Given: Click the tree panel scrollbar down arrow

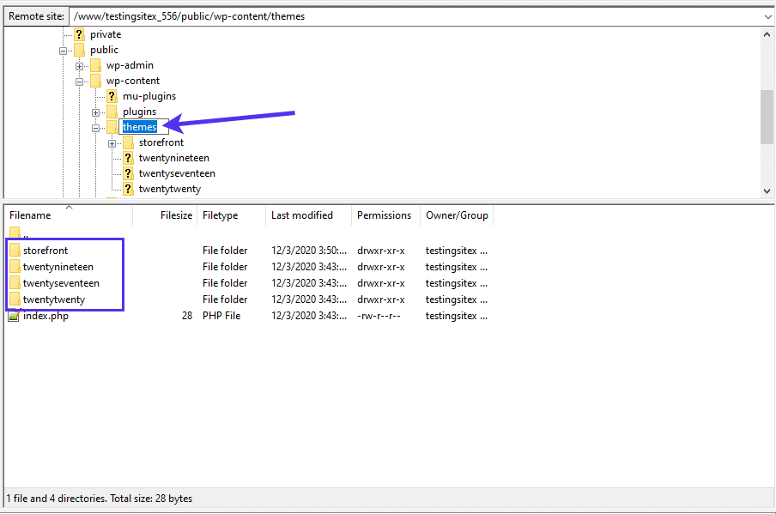Looking at the screenshot, I should [x=767, y=190].
